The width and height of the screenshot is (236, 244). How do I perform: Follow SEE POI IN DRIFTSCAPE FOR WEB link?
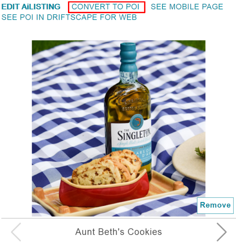coord(69,17)
